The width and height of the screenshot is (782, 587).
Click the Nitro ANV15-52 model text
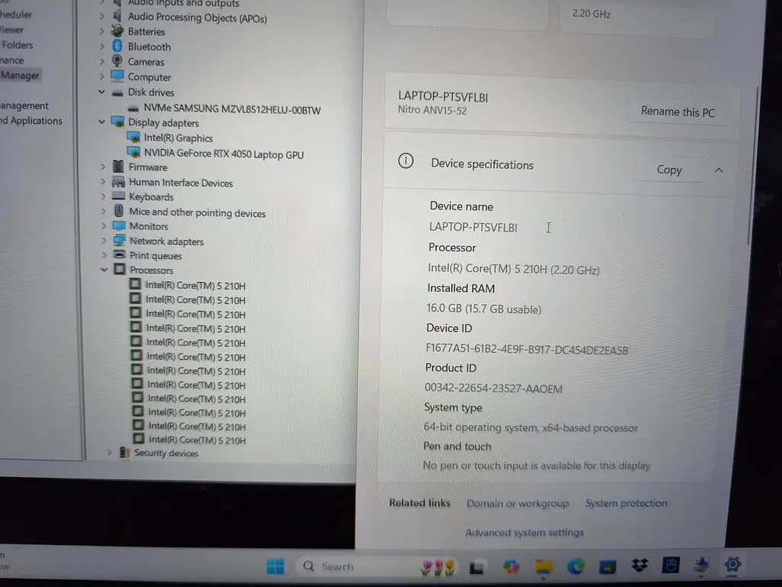coord(432,110)
